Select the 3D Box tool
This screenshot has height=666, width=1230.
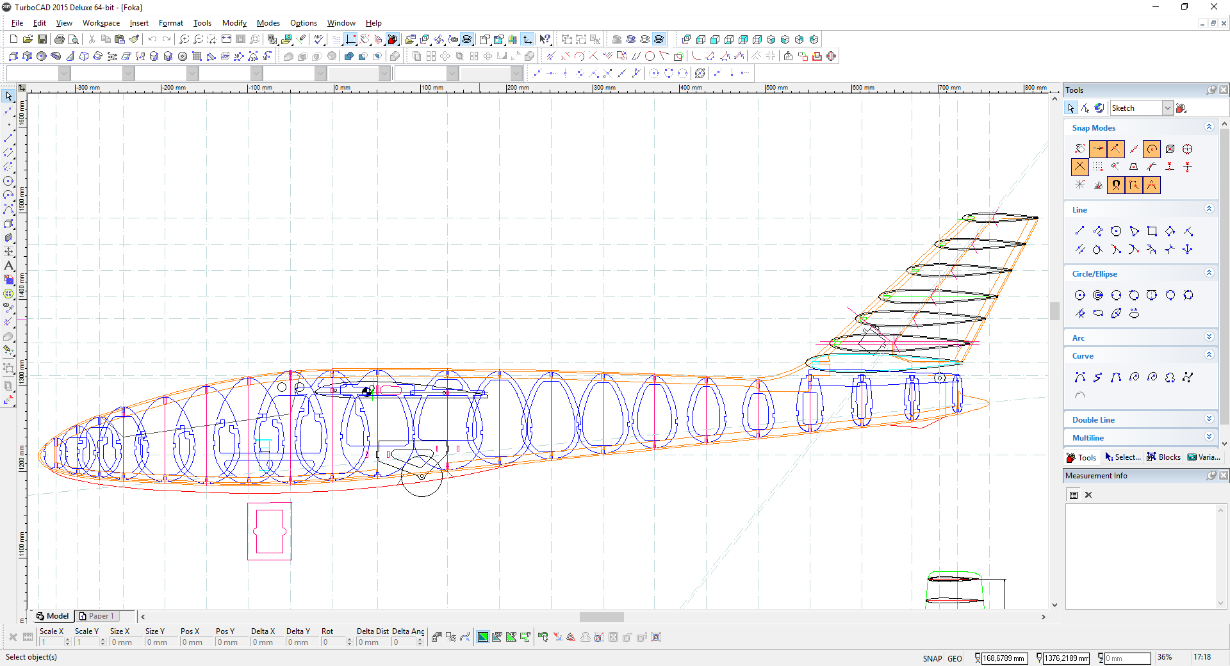point(13,56)
